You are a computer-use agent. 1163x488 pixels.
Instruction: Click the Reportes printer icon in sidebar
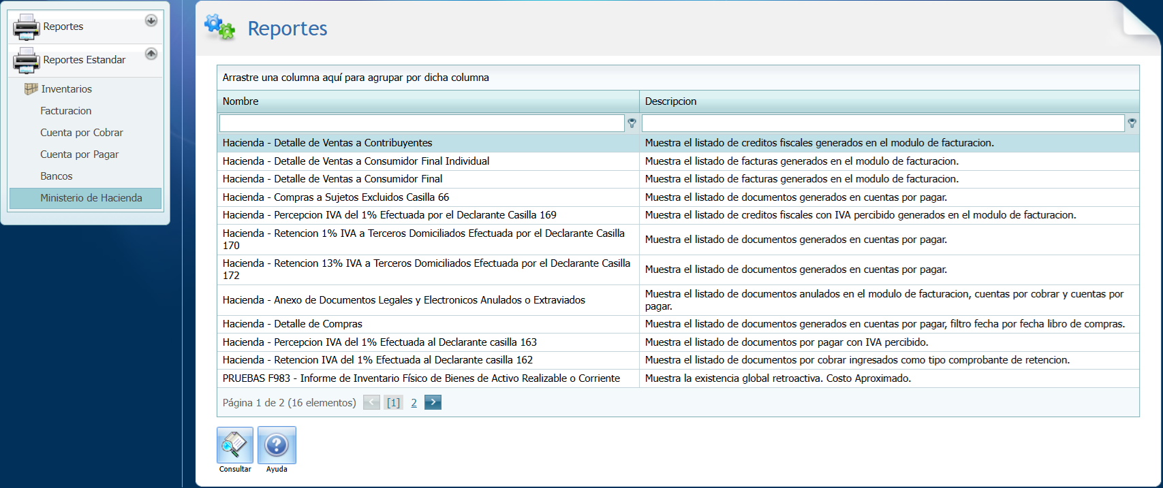(27, 27)
